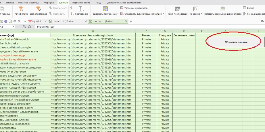Open the Name Box dropdown arrow

[14, 27]
